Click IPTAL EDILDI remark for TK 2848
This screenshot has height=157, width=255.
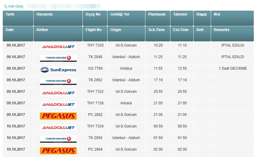[x=233, y=57]
